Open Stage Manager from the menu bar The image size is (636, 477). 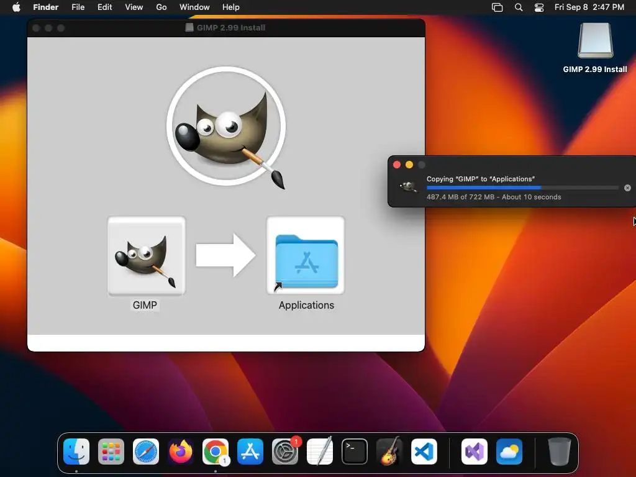[497, 7]
